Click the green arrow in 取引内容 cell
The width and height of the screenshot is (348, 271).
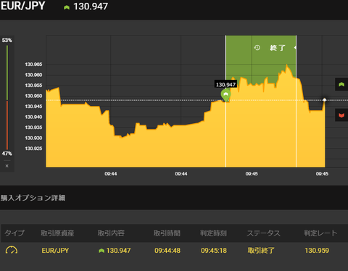pos(101,251)
